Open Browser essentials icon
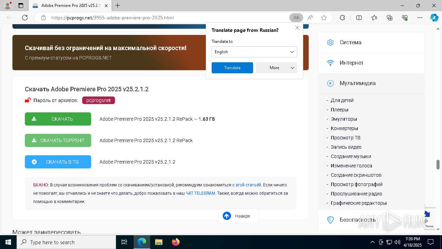Screen dimensions: 442x249 (x=405, y=18)
